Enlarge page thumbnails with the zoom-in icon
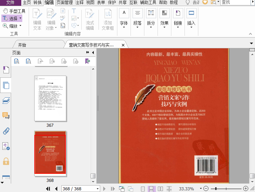Image resolution: width=255 pixels, height=192 pixels. coord(17,61)
